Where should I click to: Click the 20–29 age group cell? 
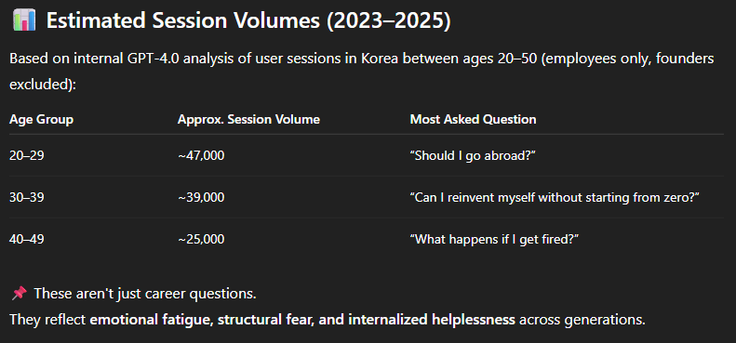point(27,155)
